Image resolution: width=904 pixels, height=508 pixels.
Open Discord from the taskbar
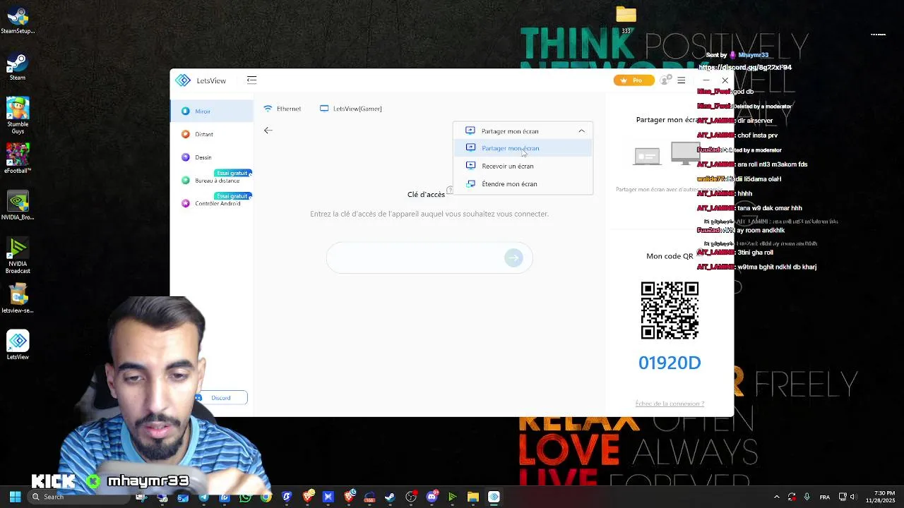[x=432, y=497]
